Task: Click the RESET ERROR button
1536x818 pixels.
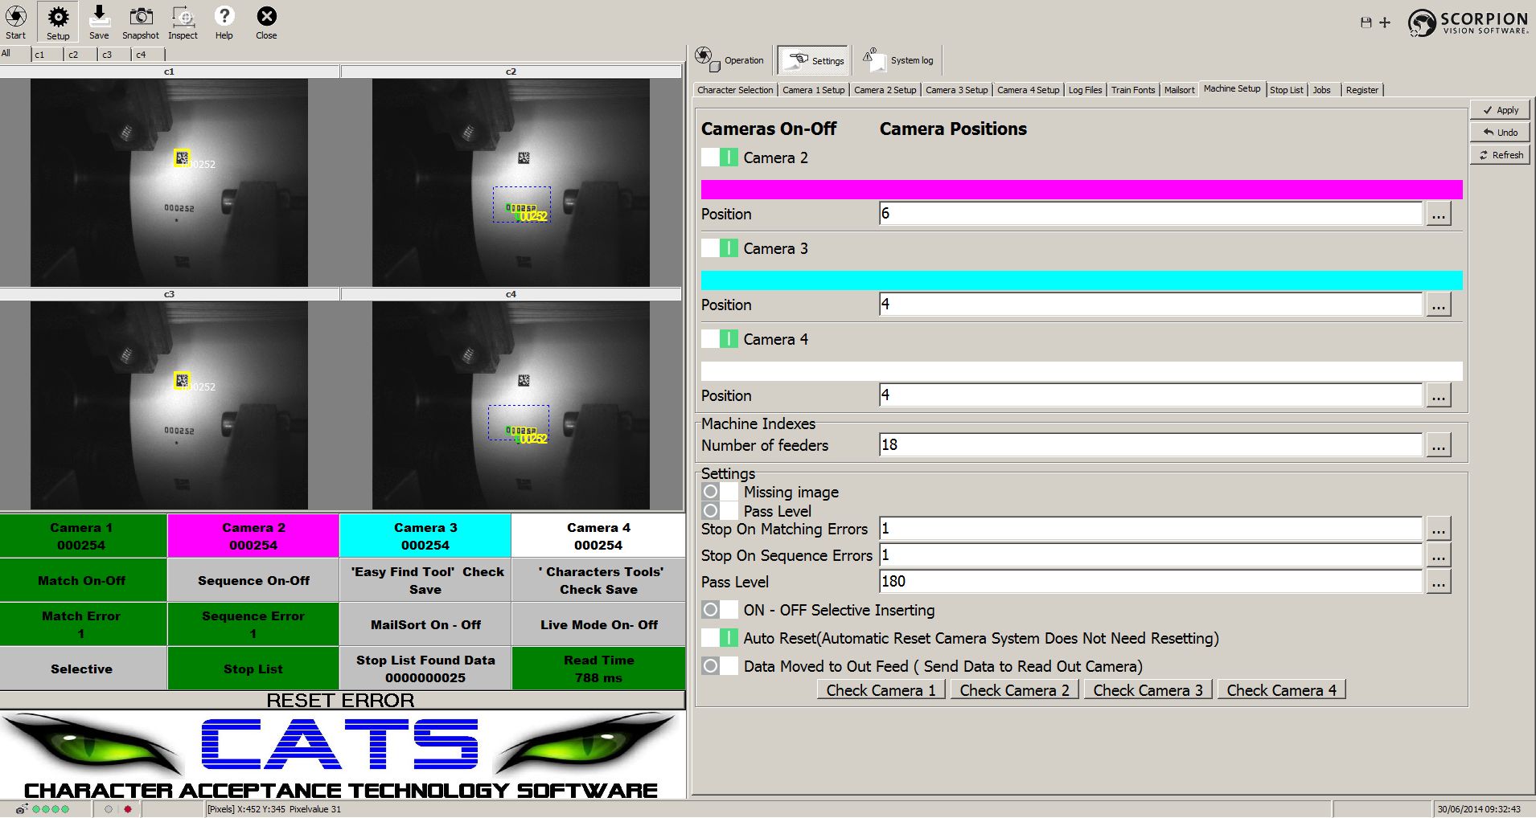Action: coord(342,701)
